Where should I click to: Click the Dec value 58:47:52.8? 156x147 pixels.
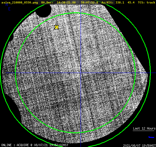pyautogui.click(x=89, y=3)
